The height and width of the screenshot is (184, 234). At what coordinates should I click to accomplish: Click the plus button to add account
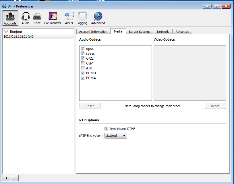(6, 178)
